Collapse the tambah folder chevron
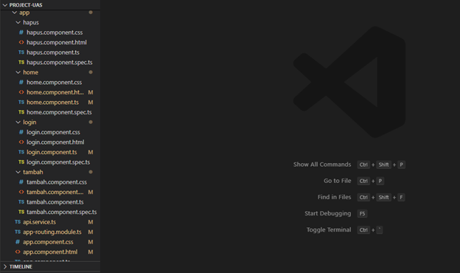Screen dimensions: 460x273 tap(18, 172)
